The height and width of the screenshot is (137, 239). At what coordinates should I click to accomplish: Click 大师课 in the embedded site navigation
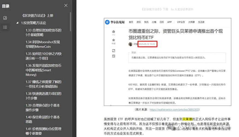point(191,22)
